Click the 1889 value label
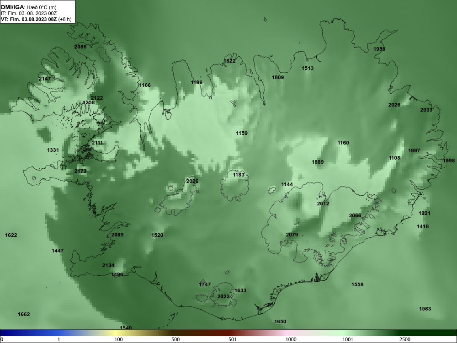 point(318,162)
